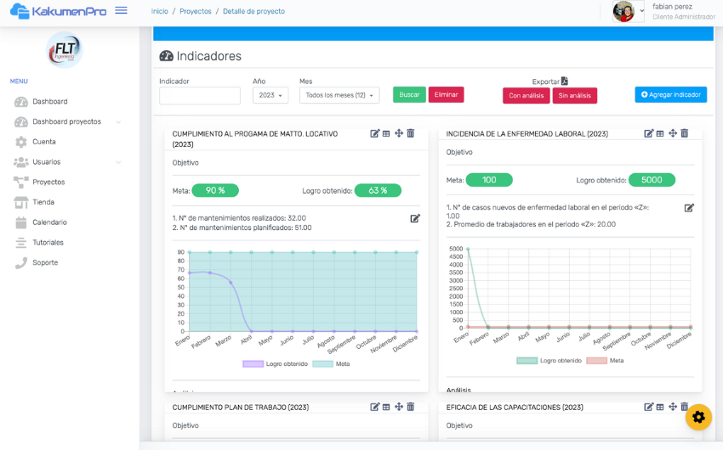Click the 100 Meta badge
The image size is (723, 450).
pos(489,180)
